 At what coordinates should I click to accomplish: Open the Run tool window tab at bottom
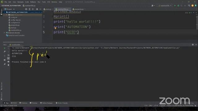click(6, 103)
